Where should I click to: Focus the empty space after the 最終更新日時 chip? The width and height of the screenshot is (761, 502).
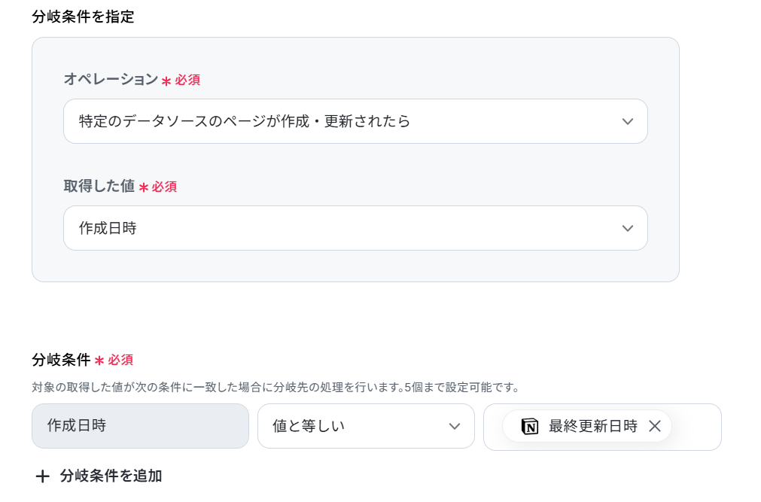pos(696,427)
